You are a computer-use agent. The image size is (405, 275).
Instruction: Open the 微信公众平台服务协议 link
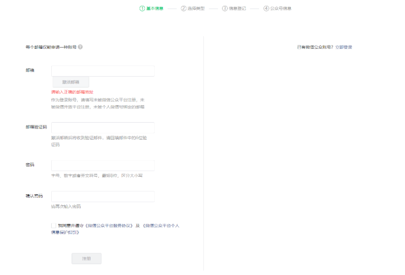(105, 226)
